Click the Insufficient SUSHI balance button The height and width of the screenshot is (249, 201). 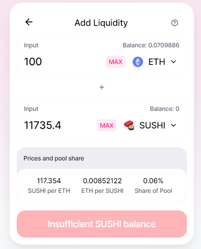(102, 224)
